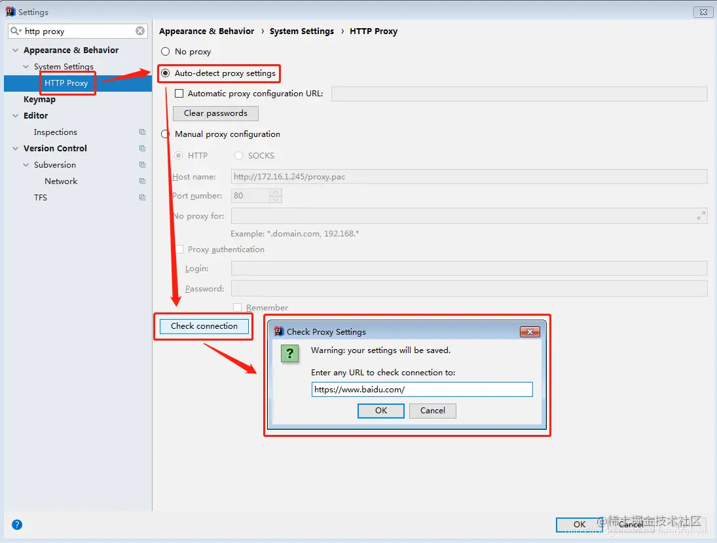Click the Check connection button
This screenshot has height=543, width=717.
point(204,326)
